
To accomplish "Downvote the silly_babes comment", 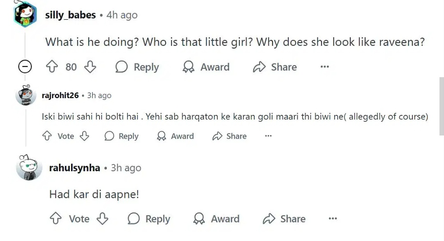I will pyautogui.click(x=90, y=67).
